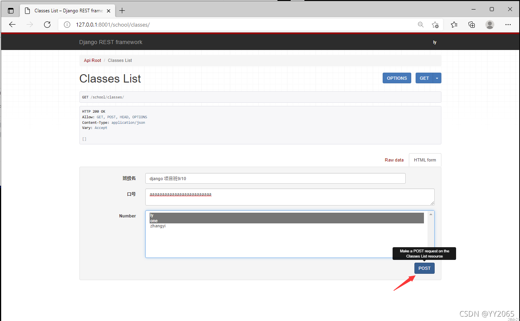
Task: Click the OPTIONS button
Action: coord(397,78)
